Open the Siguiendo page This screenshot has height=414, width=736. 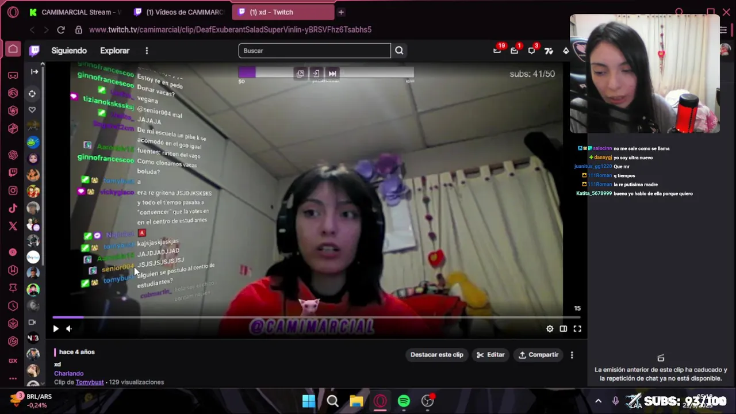(x=69, y=51)
